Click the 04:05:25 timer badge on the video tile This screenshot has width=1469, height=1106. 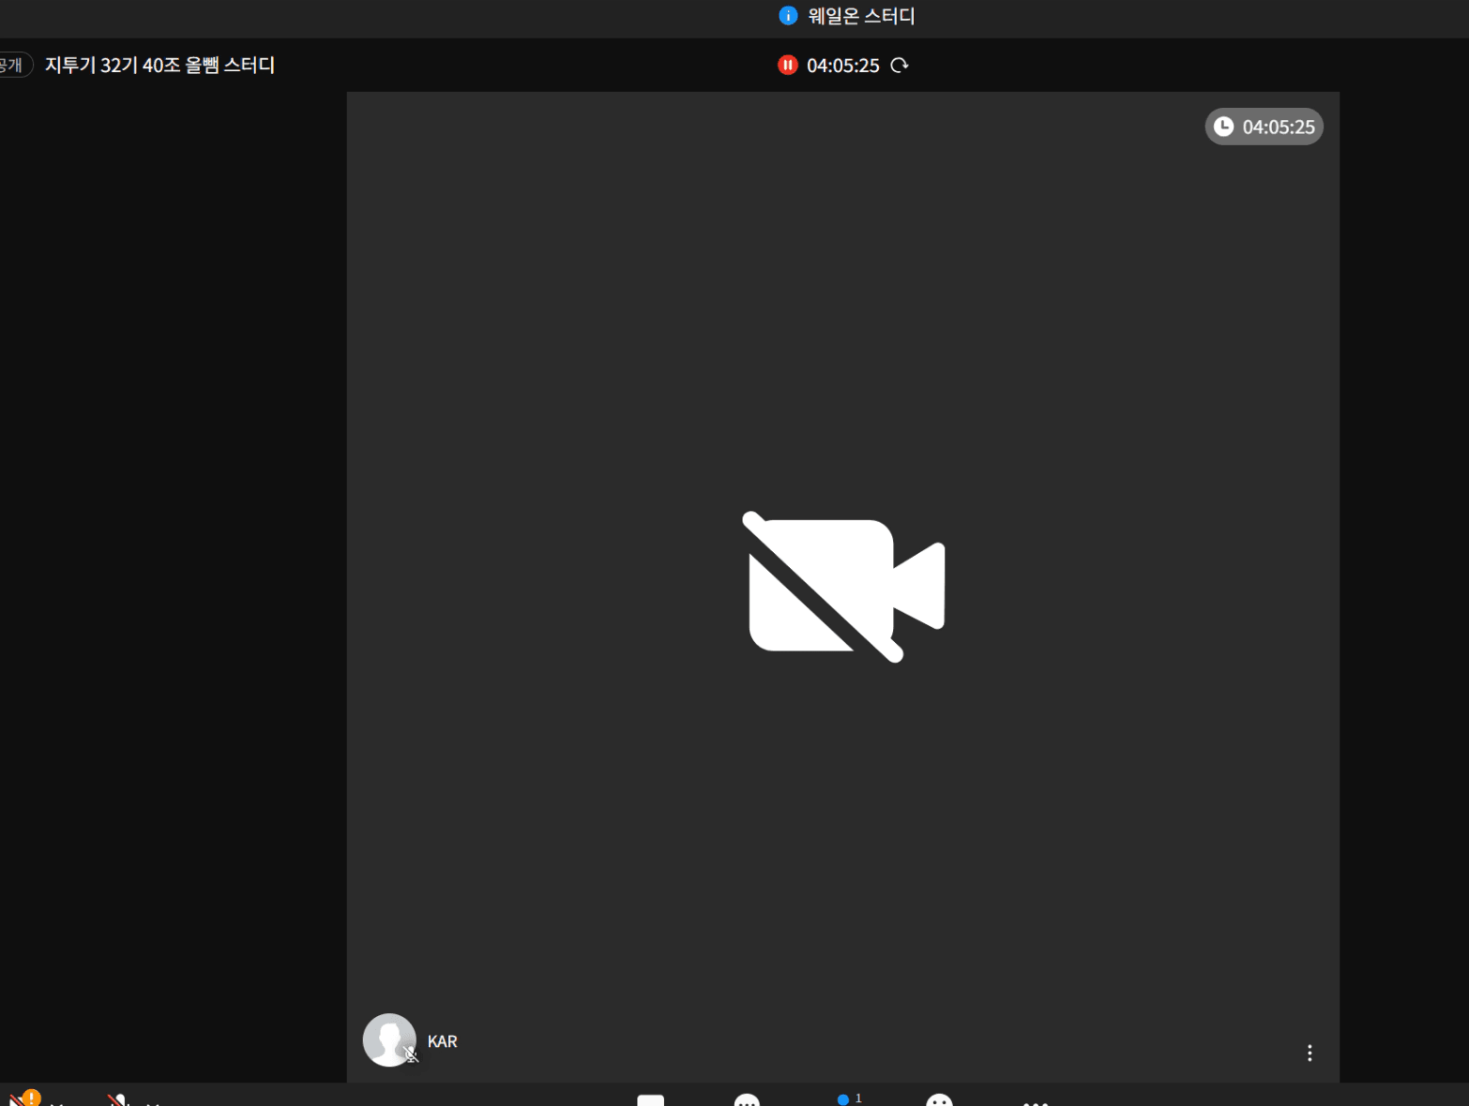1264,127
